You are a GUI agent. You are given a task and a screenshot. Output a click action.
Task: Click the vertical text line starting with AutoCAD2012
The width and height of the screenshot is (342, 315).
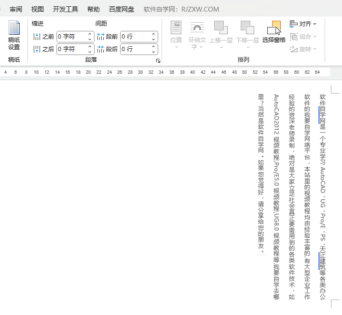pos(276,197)
